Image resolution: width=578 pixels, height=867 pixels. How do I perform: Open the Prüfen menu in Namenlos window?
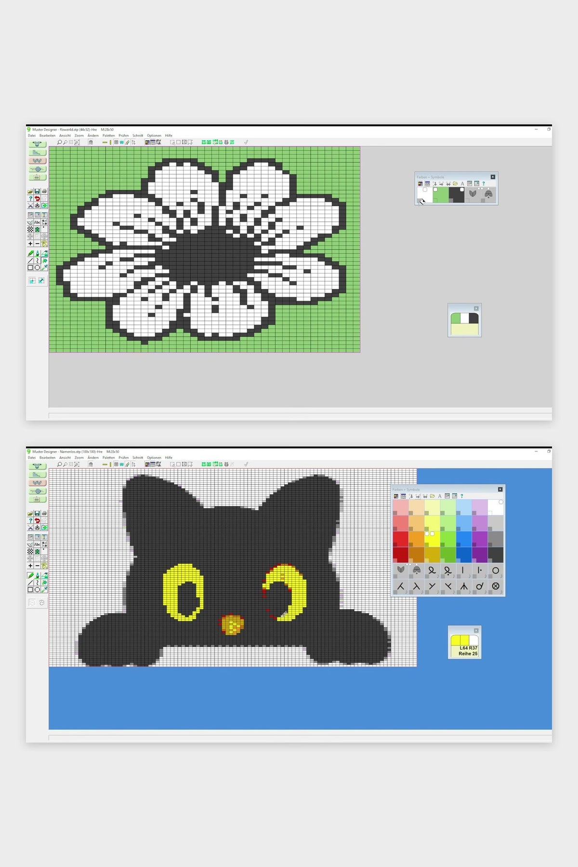tap(124, 458)
